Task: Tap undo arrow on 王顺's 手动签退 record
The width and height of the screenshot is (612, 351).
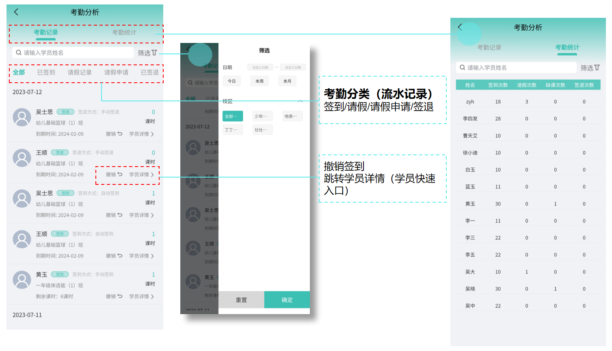Action: pos(120,174)
